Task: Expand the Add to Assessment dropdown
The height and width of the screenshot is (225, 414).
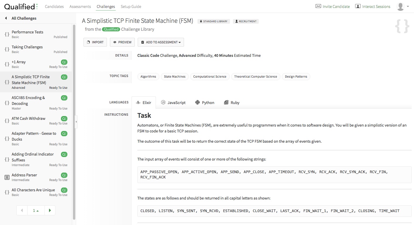Action: click(x=161, y=42)
